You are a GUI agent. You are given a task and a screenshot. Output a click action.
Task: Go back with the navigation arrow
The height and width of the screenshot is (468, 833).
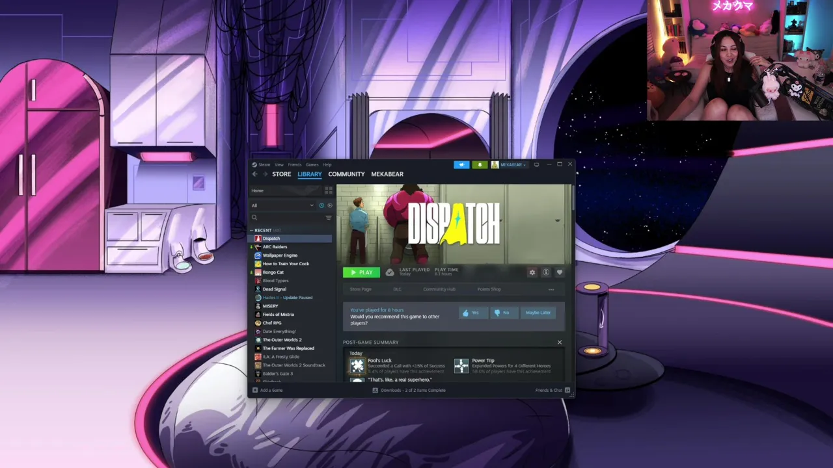point(255,174)
